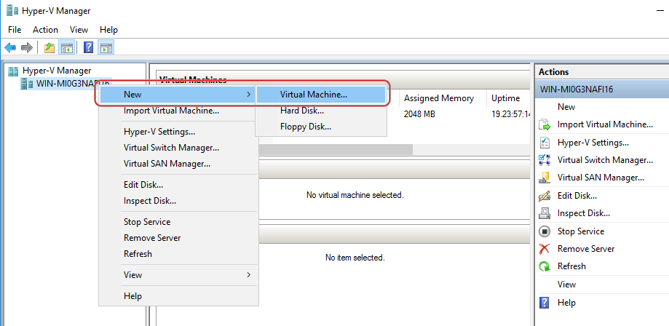
Task: Open the Help menu in menu bar
Action: 108,30
